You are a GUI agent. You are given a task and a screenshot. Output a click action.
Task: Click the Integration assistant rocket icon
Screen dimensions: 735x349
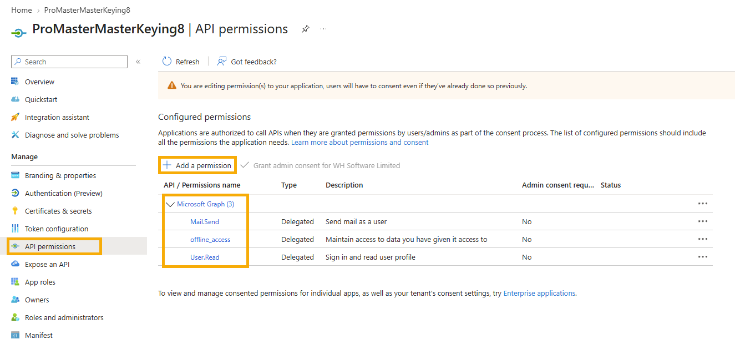coord(15,117)
